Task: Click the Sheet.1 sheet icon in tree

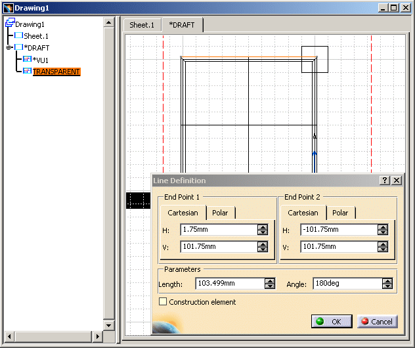Action: click(18, 36)
